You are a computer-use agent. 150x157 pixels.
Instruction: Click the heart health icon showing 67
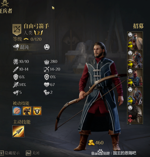click(47, 85)
